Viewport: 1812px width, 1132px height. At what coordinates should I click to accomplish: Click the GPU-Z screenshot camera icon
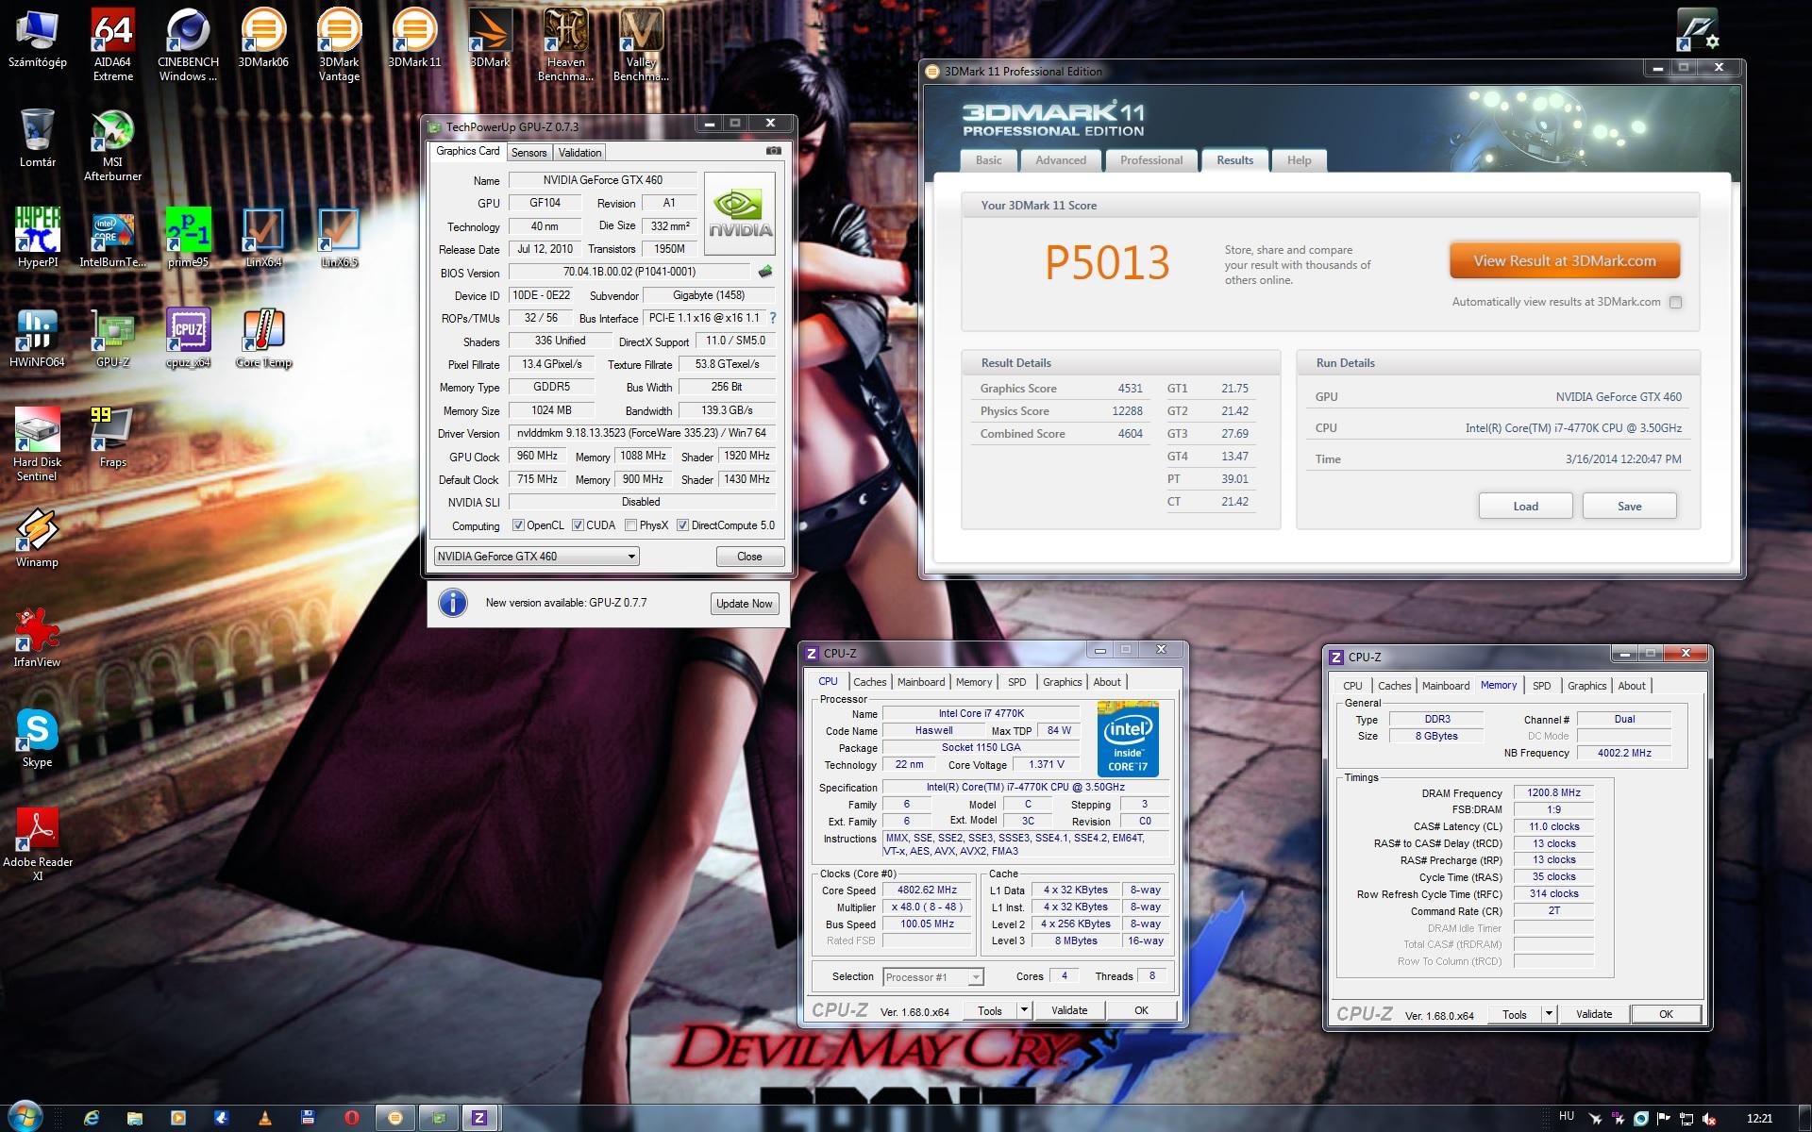click(773, 151)
